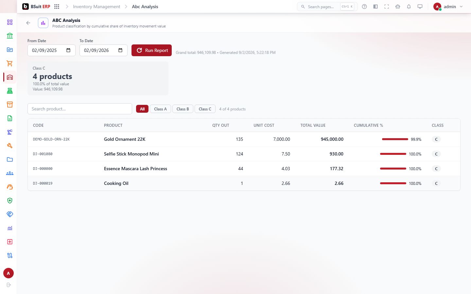This screenshot has width=471, height=294.
Task: Filter products by Class A
Action: click(x=160, y=109)
